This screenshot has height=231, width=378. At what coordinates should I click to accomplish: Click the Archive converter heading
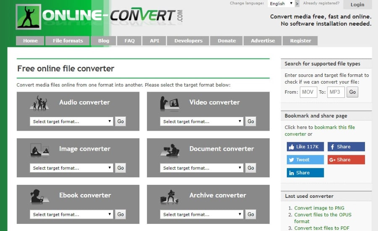(x=218, y=195)
